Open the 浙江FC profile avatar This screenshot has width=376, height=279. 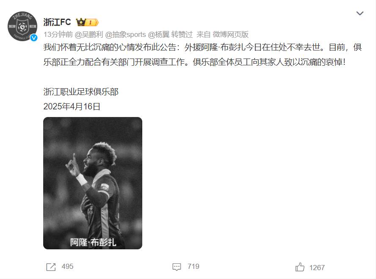point(22,26)
